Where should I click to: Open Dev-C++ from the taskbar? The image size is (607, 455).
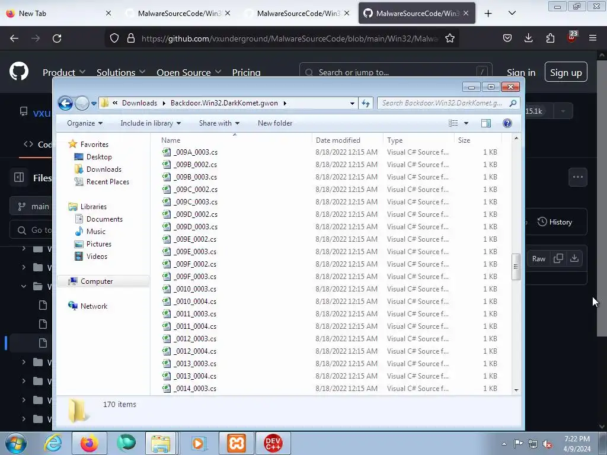pos(273,443)
